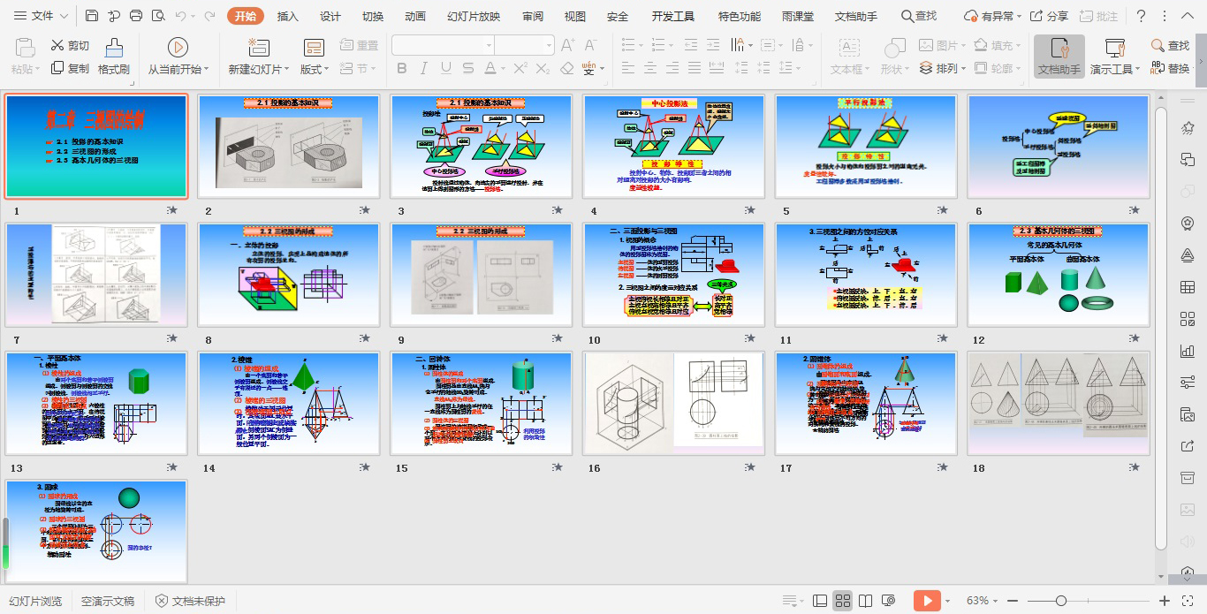Switch to the 幻灯片放映 slideshow tab
This screenshot has height=614, width=1207.
[x=474, y=16]
